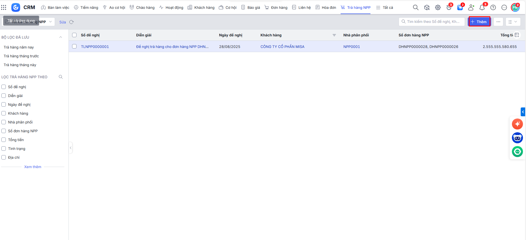
Task: Tick the TLNPP0000001 row checkbox
Action: (x=74, y=46)
